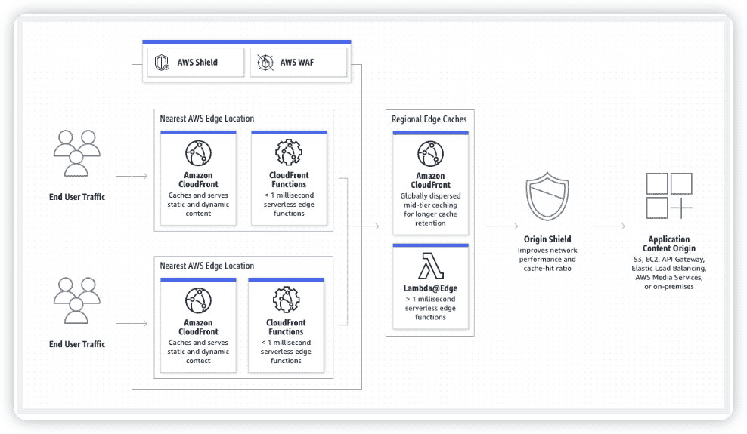Click CloudFront Functions gear icon in upper edge location
The image size is (747, 434).
(x=289, y=152)
